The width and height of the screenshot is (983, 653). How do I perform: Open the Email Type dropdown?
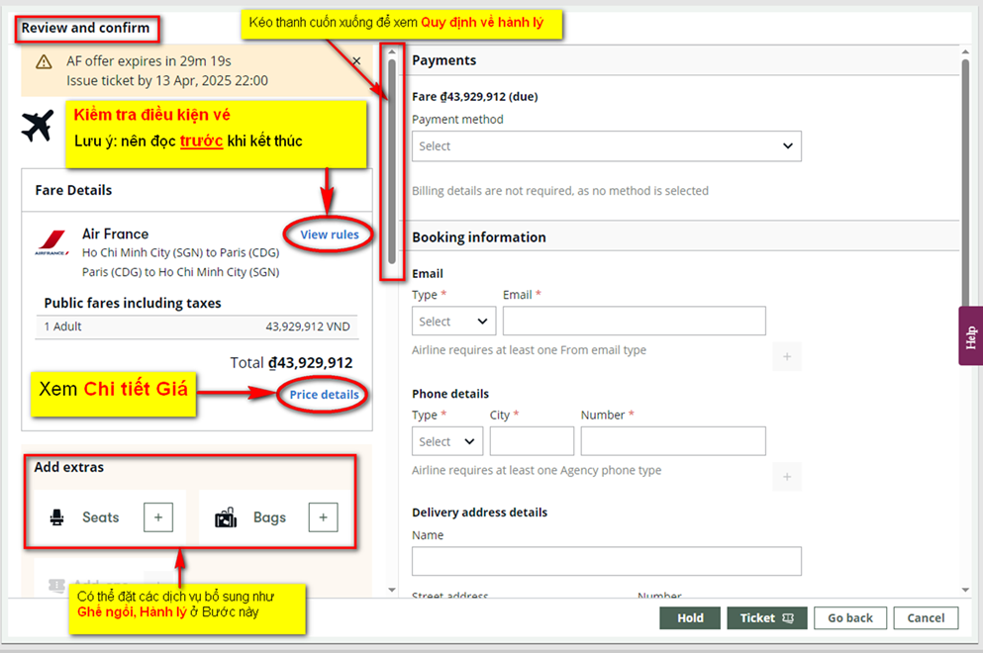coord(454,321)
